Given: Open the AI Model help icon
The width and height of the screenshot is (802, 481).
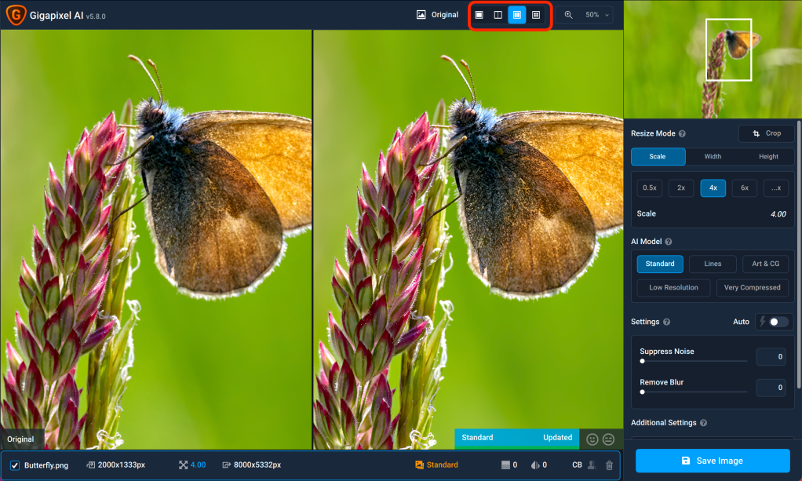Looking at the screenshot, I should click(x=669, y=242).
